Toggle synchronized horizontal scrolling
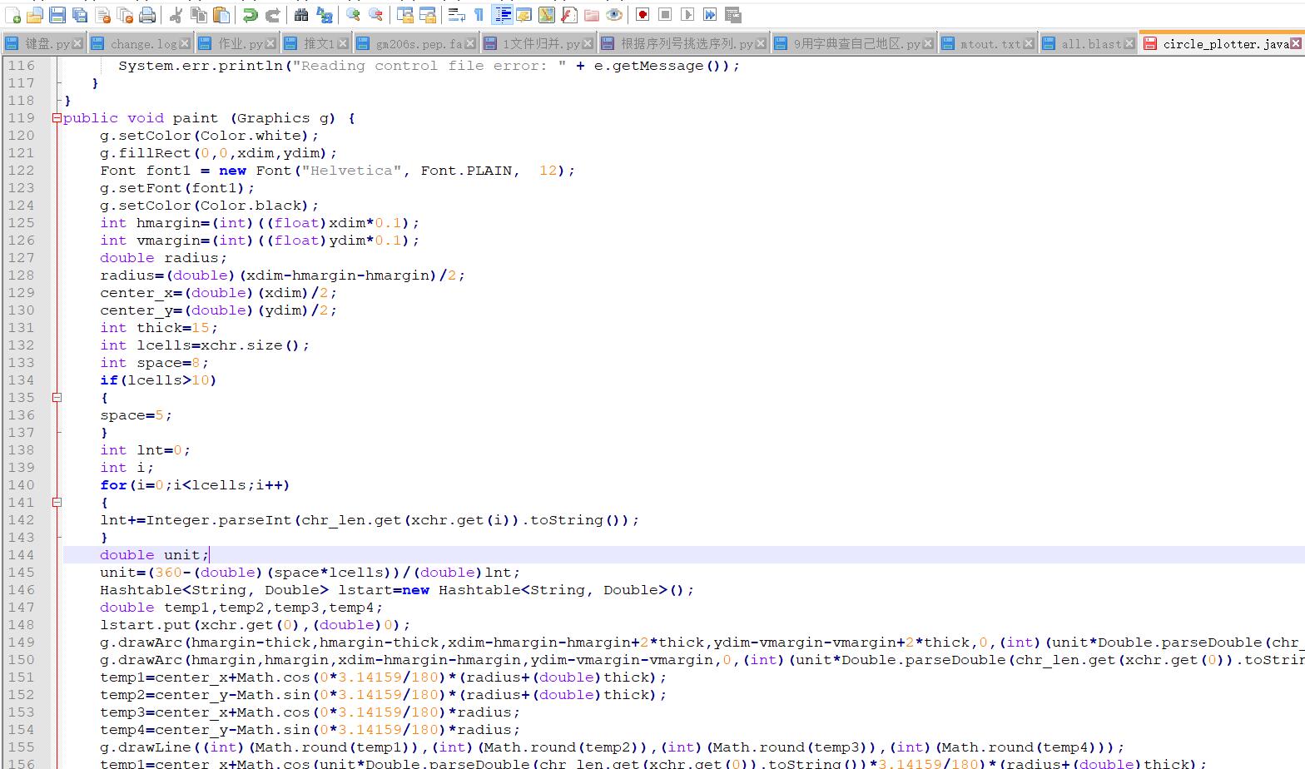The width and height of the screenshot is (1305, 769). [x=427, y=15]
